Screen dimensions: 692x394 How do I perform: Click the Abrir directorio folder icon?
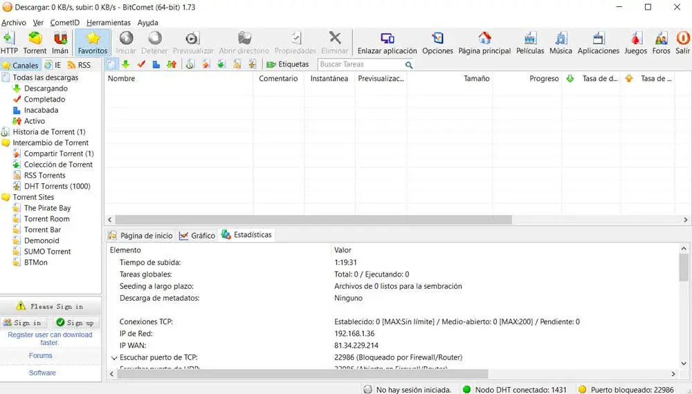point(244,43)
